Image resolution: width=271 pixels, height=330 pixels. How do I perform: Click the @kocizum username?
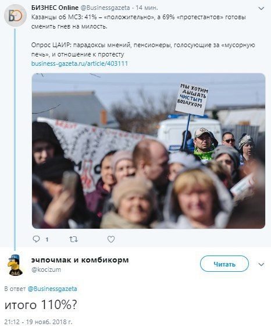point(46,269)
